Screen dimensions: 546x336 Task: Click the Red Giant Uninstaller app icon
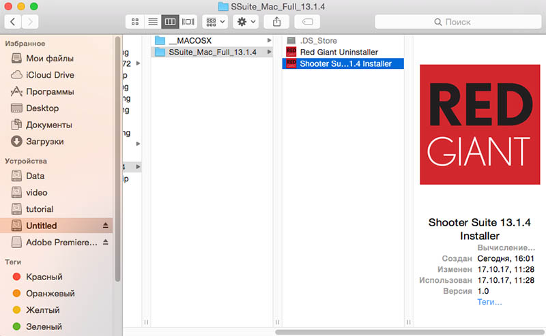291,52
